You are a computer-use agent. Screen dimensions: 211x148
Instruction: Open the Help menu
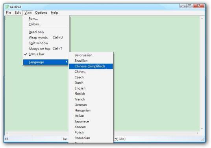[x=54, y=13]
